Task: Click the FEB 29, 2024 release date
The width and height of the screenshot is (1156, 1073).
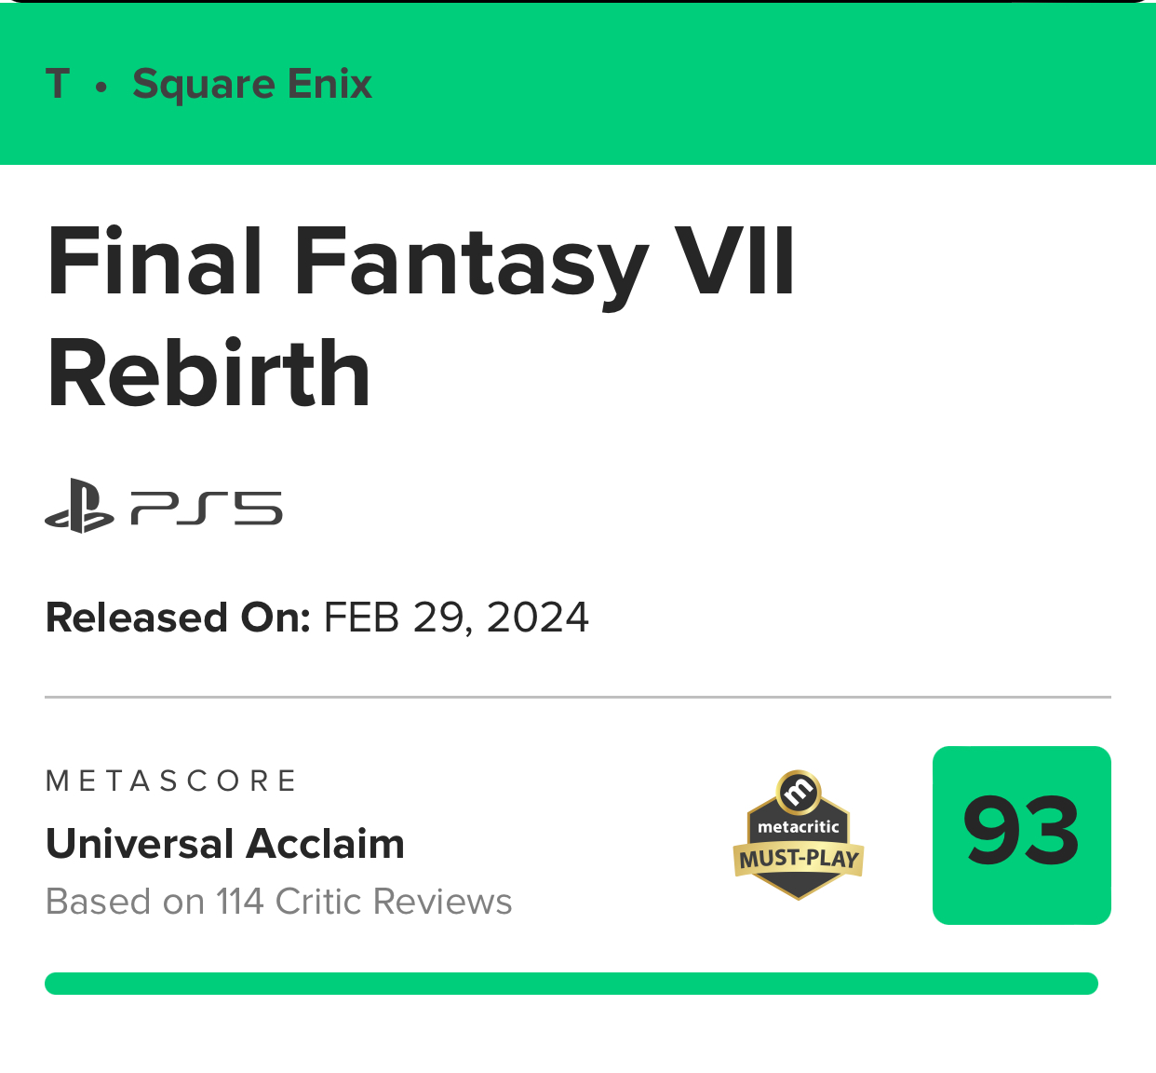Action: pos(456,618)
